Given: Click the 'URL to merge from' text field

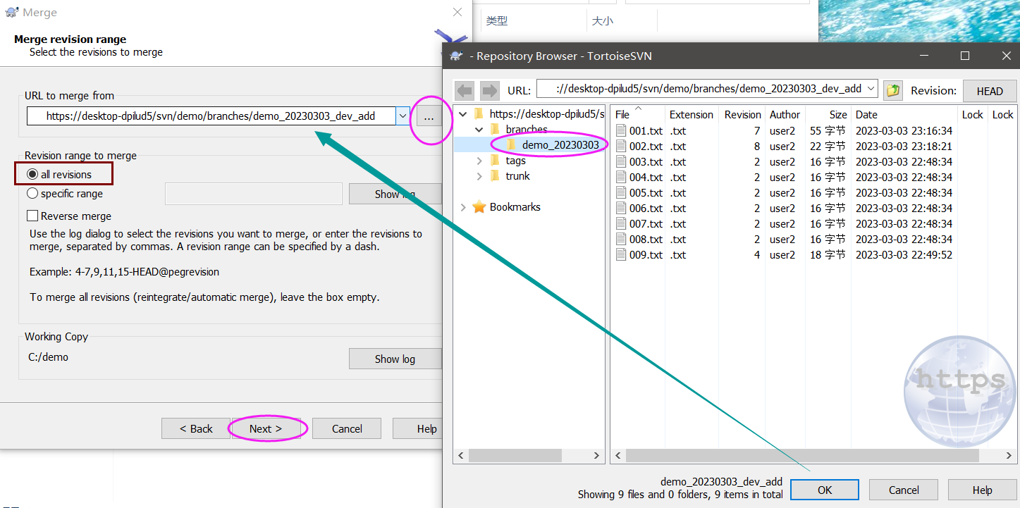Looking at the screenshot, I should [211, 116].
